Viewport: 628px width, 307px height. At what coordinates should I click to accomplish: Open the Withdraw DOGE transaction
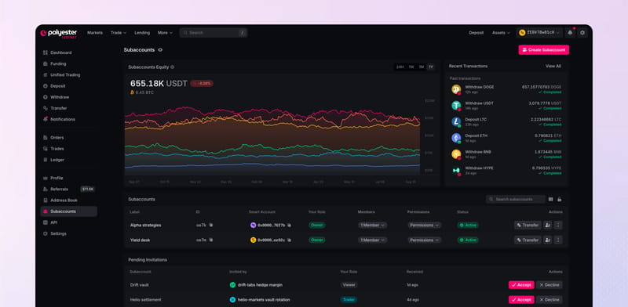[506, 89]
